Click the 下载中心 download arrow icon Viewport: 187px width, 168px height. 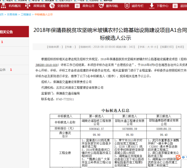[x=152, y=6]
